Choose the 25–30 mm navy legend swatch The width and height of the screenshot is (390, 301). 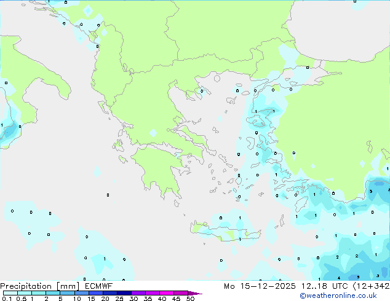[124, 293]
